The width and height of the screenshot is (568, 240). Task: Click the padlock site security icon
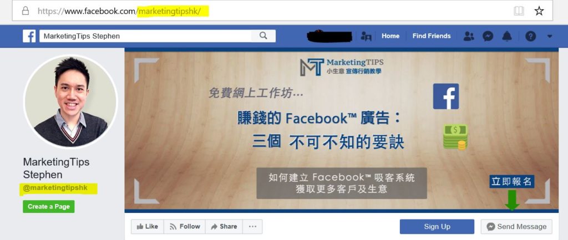click(26, 11)
